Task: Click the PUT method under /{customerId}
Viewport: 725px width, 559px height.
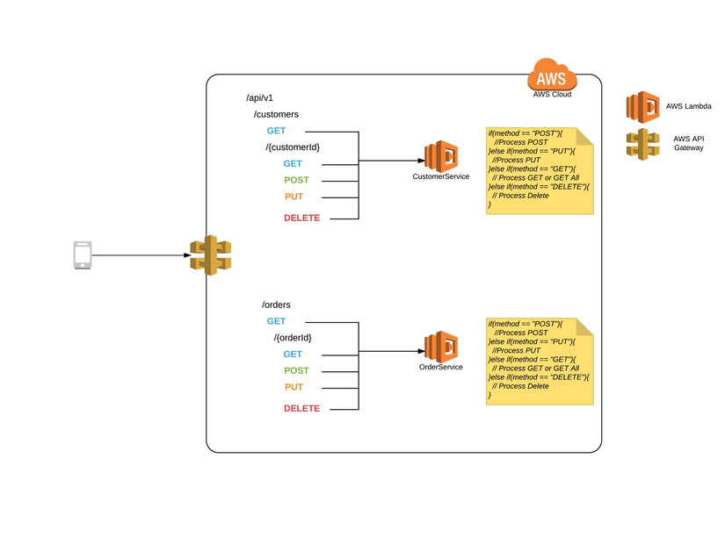Action: point(294,197)
